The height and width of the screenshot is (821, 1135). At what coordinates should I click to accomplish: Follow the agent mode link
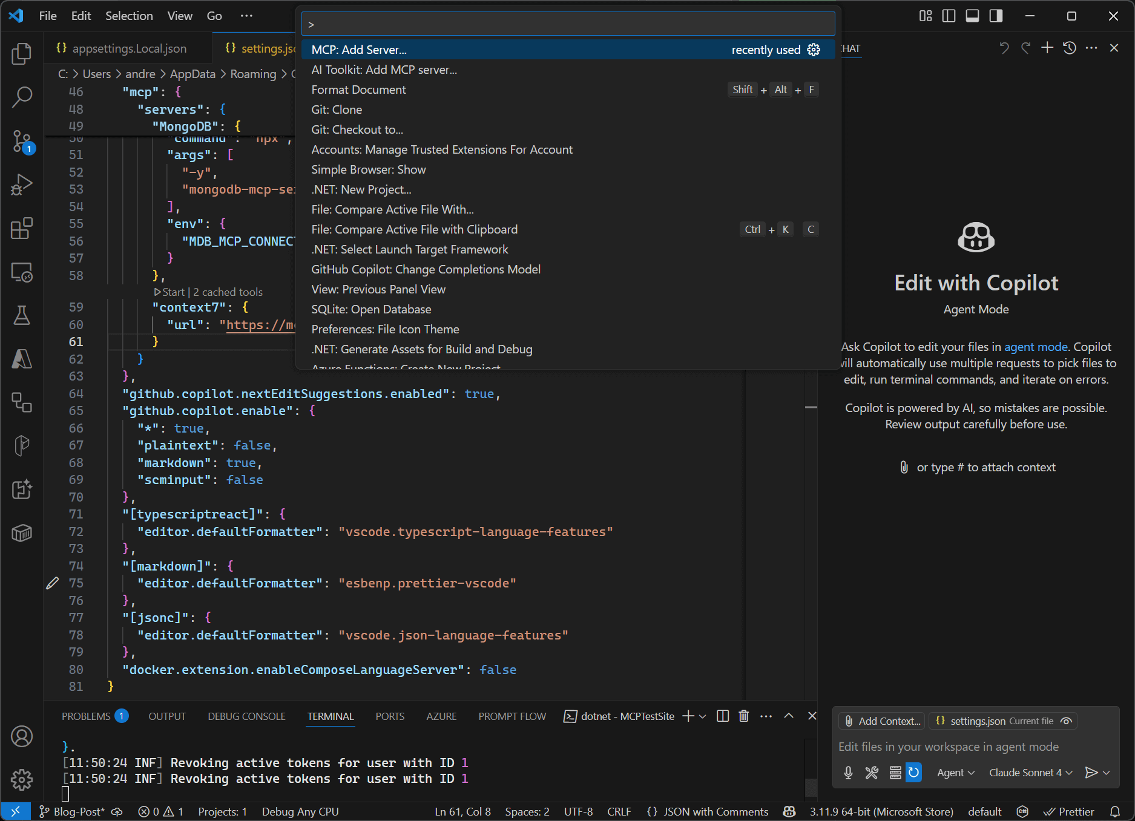click(x=1036, y=347)
